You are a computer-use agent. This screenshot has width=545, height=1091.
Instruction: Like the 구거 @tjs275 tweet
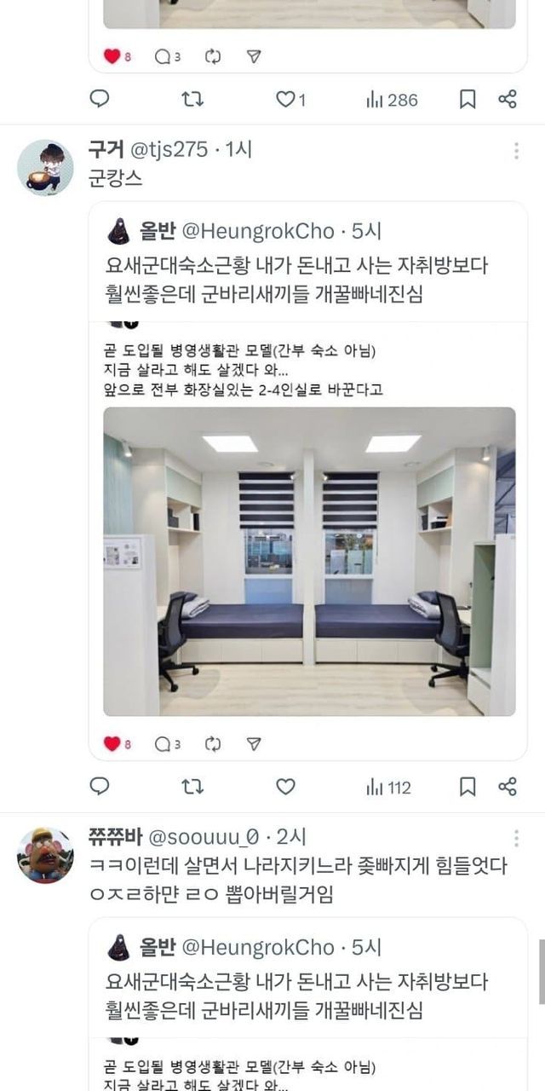coord(285,787)
